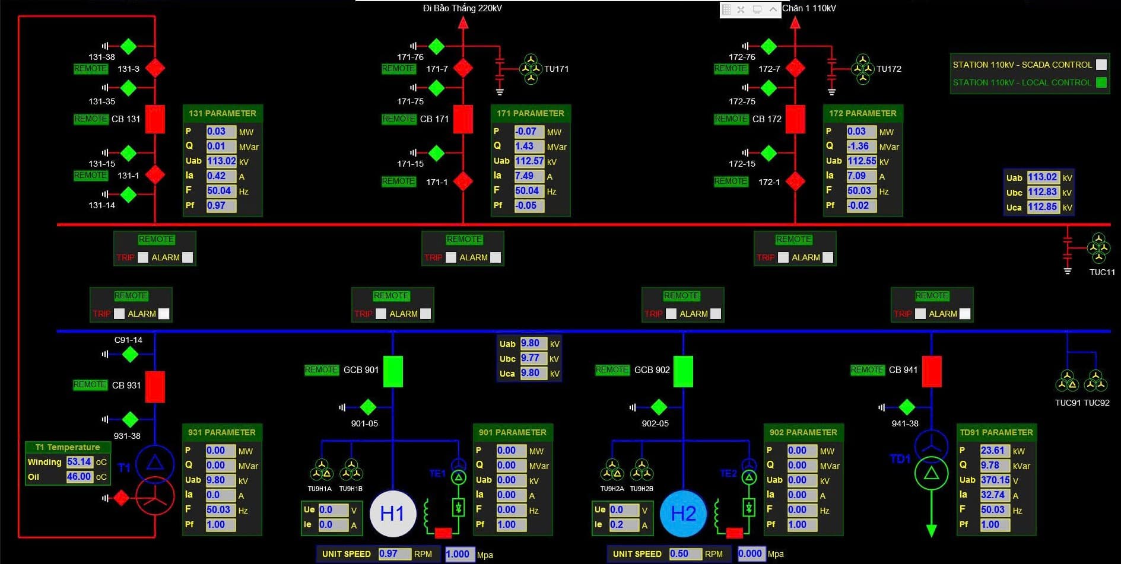Click REMOTE button beside CB 131
This screenshot has width=1121, height=564.
click(91, 119)
